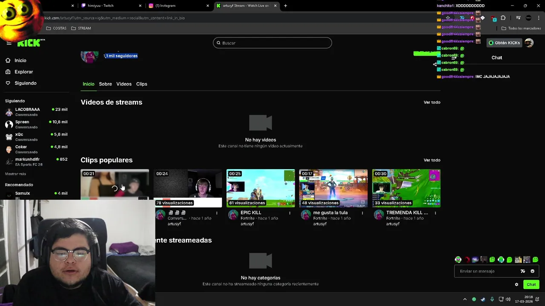Image resolution: width=545 pixels, height=306 pixels.
Task: Open Todos los marcadores folder
Action: pos(521,28)
